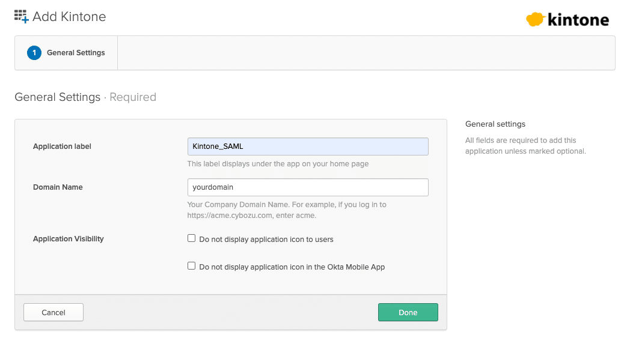
Task: Click the Application label field name
Action: pos(62,146)
